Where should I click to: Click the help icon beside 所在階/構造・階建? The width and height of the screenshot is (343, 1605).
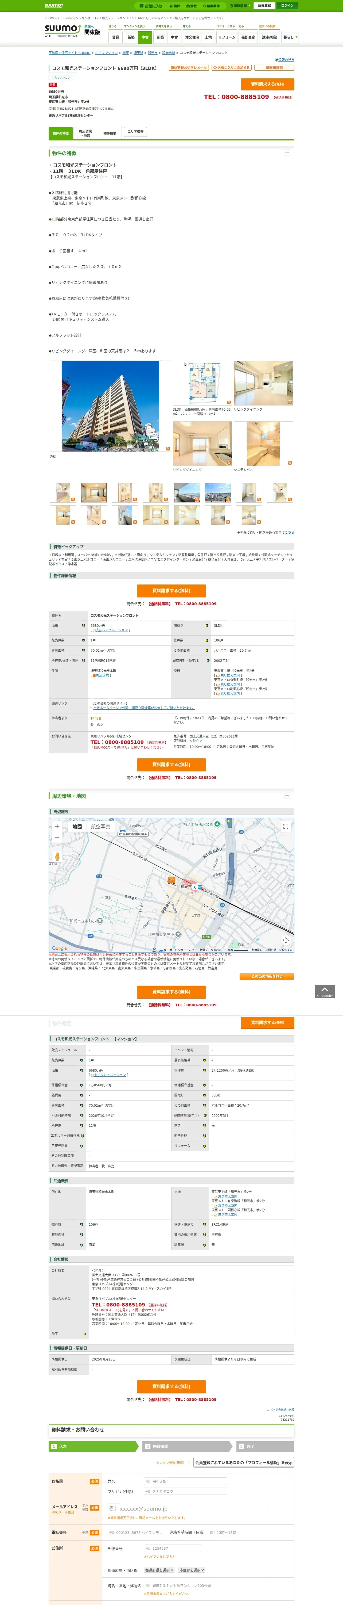83,660
